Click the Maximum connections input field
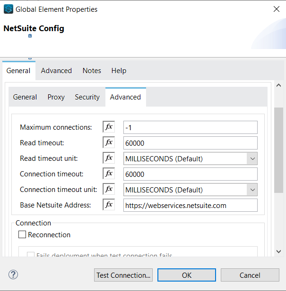 190,127
